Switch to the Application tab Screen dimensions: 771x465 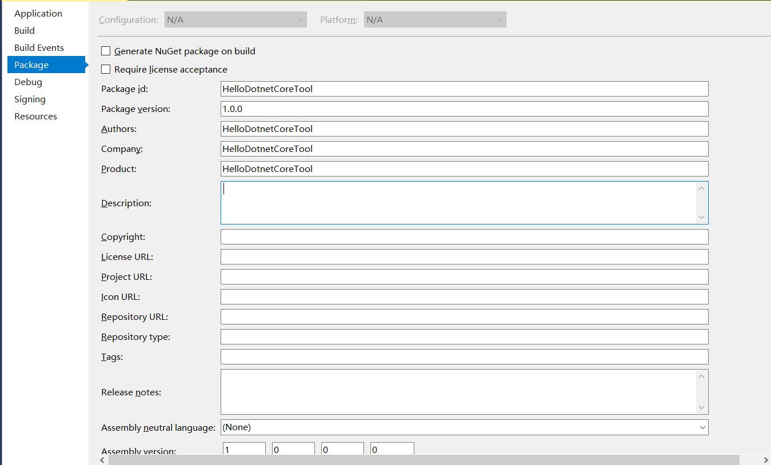point(38,14)
